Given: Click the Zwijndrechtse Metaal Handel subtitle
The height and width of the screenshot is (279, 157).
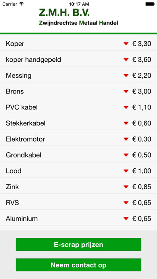Looking at the screenshot, I should coord(78,23).
